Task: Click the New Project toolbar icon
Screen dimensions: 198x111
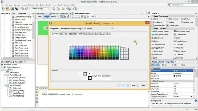Action: pyautogui.click(x=8, y=9)
